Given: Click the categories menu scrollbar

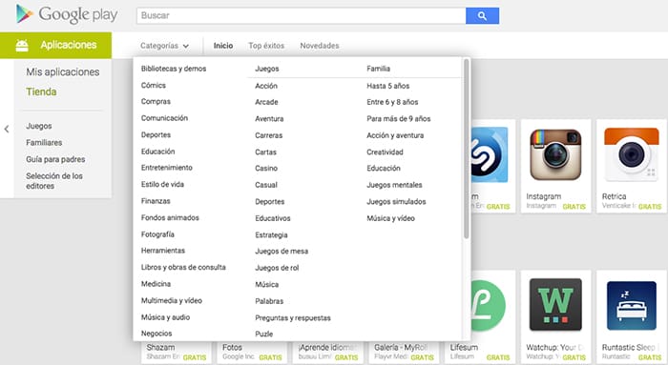Looking at the screenshot, I should (x=466, y=149).
